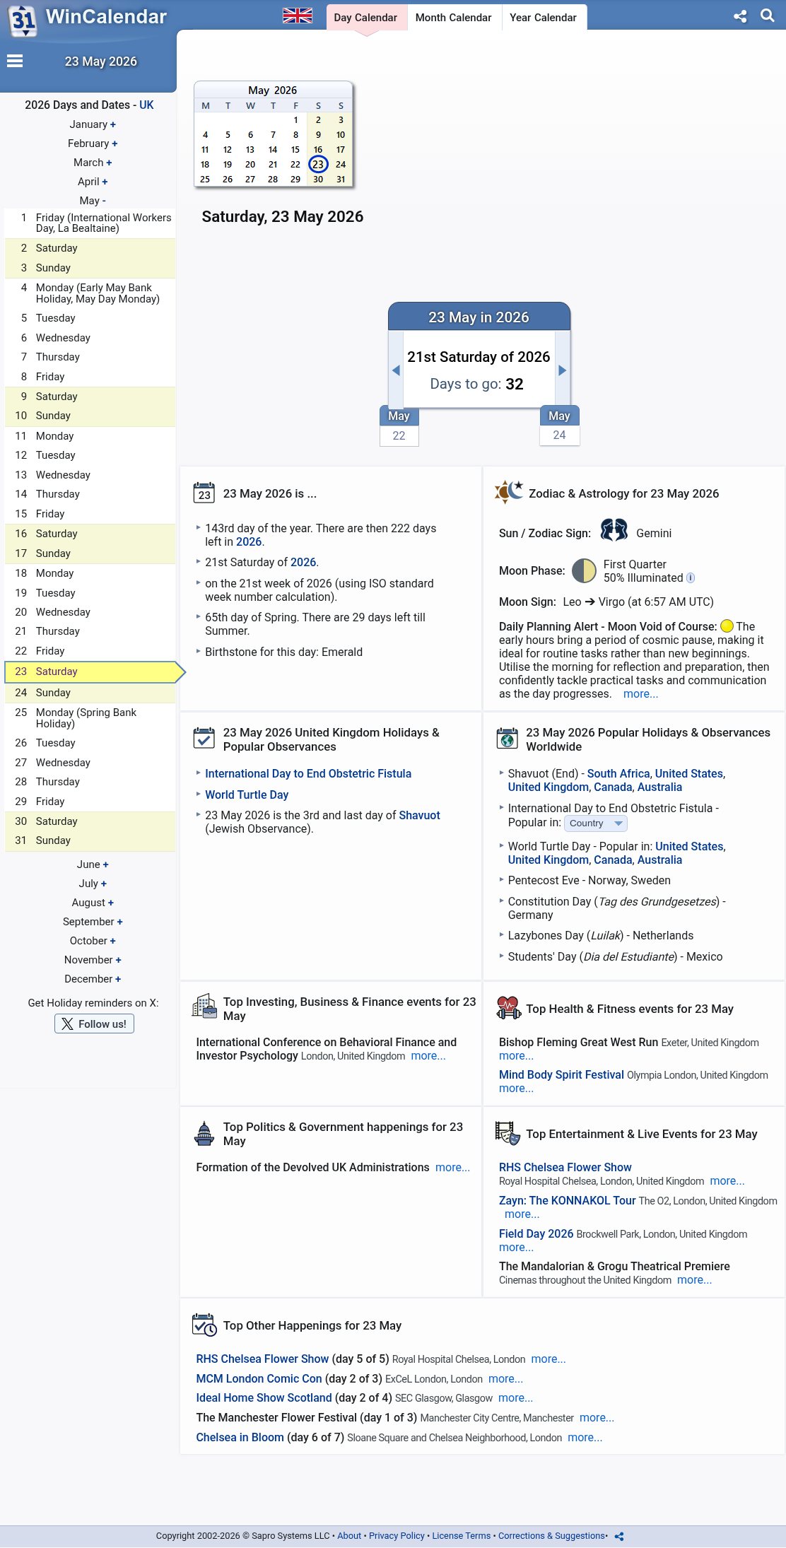Click the Politics & Government capitol icon
The image size is (786, 1548).
tap(204, 1133)
